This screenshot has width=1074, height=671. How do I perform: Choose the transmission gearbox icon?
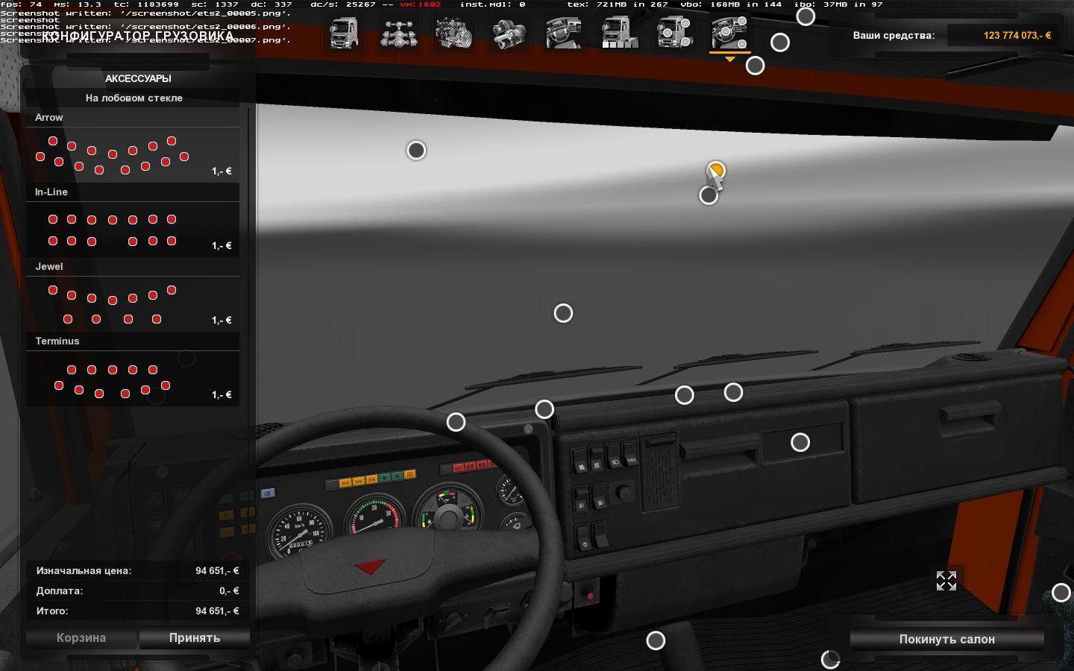click(x=509, y=34)
